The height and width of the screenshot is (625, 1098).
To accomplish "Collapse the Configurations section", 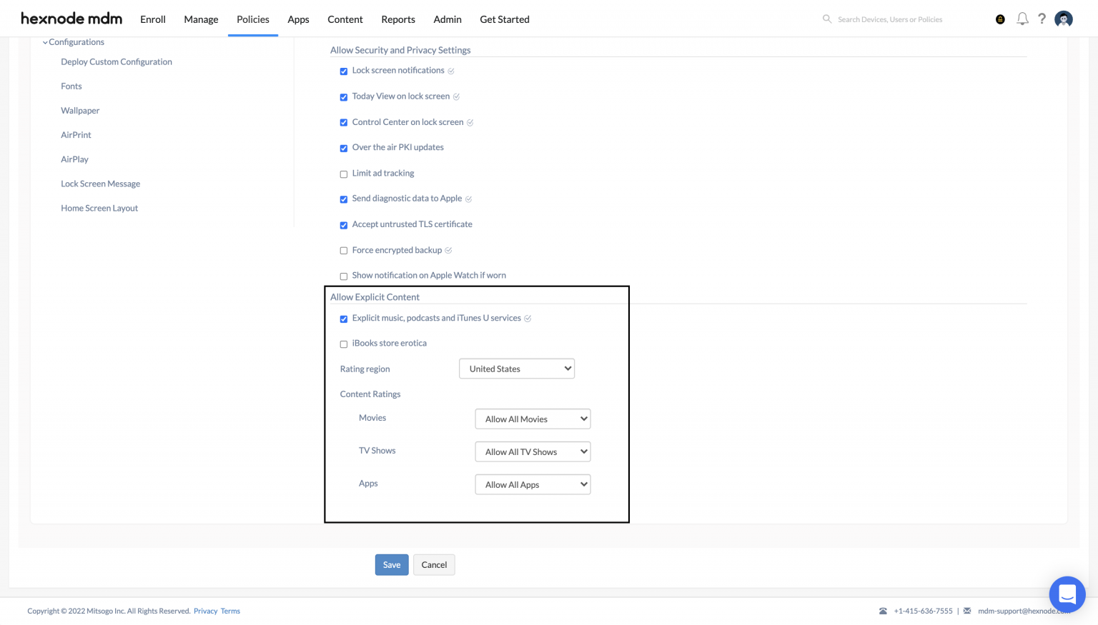I will point(46,42).
